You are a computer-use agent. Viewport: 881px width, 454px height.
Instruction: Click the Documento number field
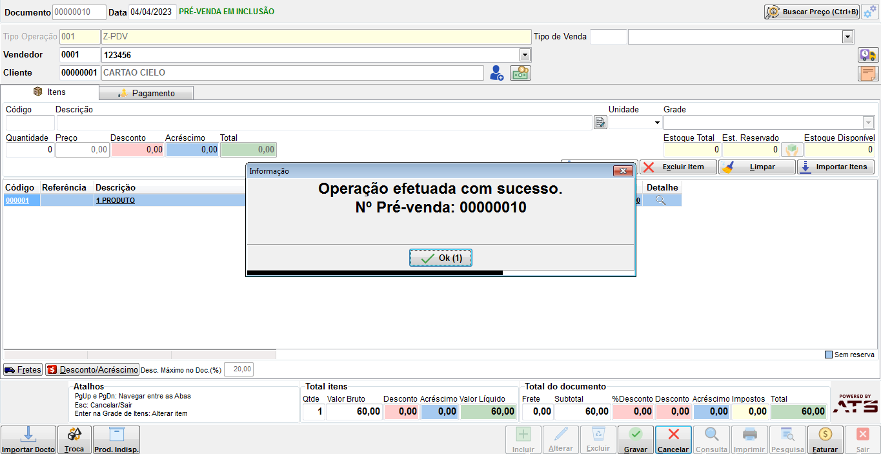click(79, 12)
